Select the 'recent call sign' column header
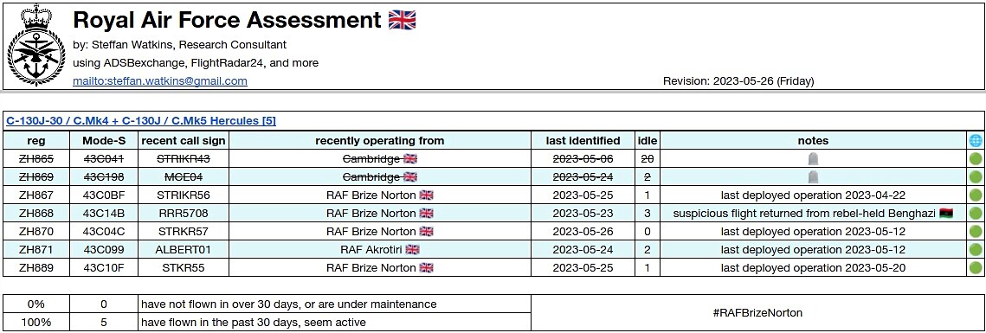986x333 pixels. [x=183, y=141]
